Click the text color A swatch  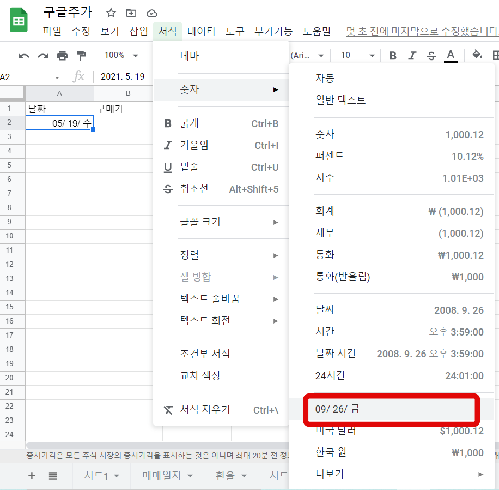coord(451,55)
